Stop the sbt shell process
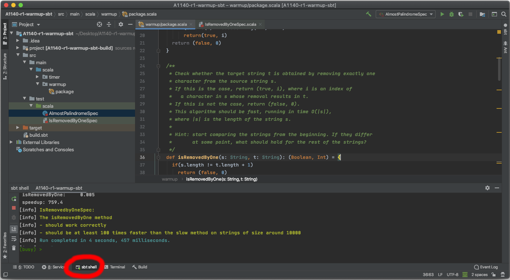The height and width of the screenshot is (280, 510). tap(14, 208)
